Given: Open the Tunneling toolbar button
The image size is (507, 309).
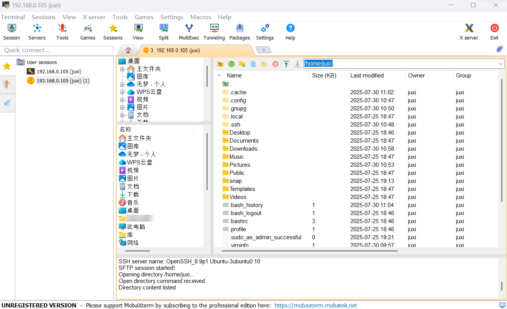Looking at the screenshot, I should click(x=214, y=32).
